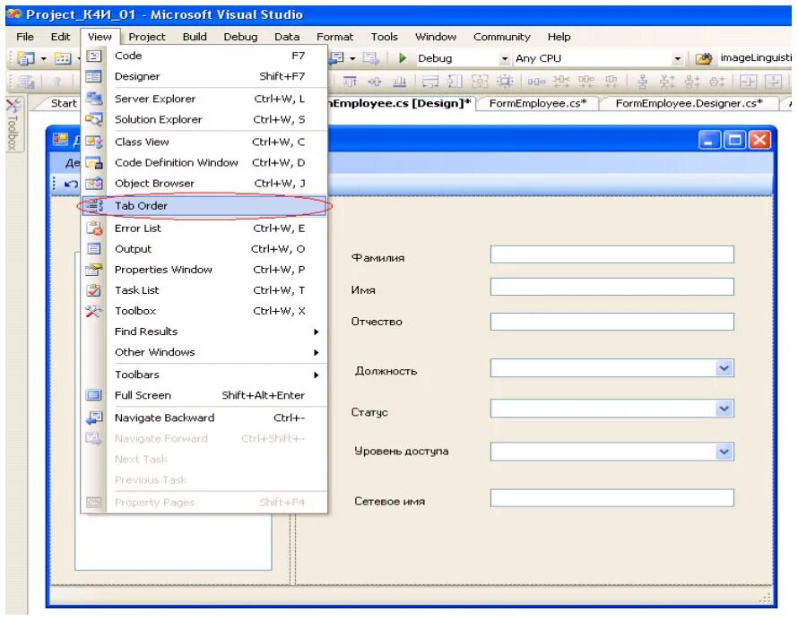Open the Tools menu
Image resolution: width=798 pixels, height=620 pixels.
pyautogui.click(x=385, y=37)
